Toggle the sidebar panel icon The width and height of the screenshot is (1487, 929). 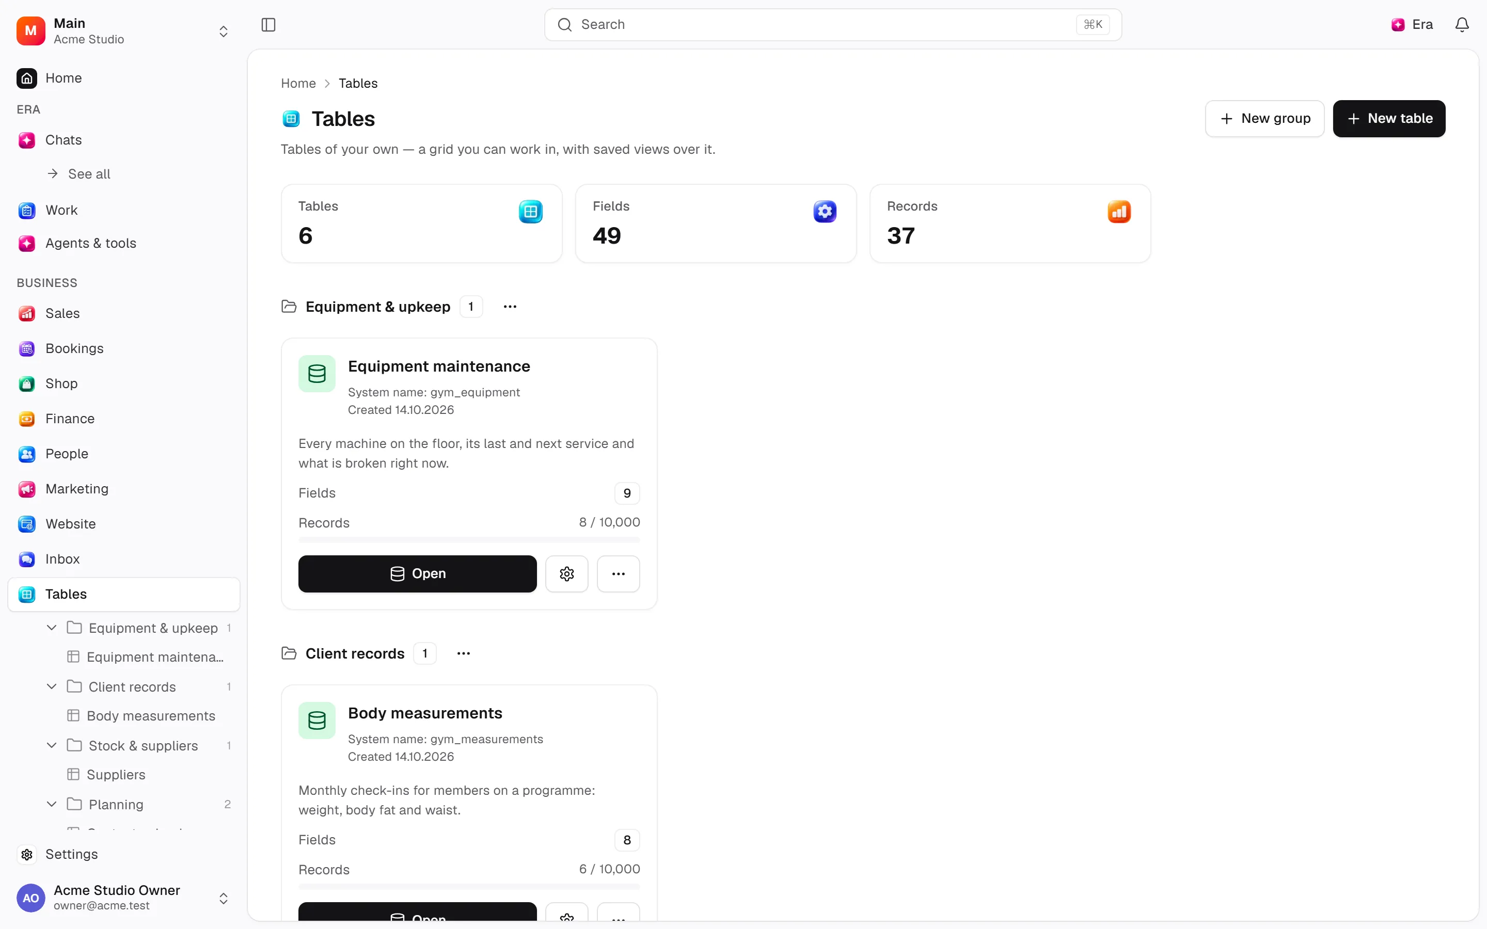268,25
